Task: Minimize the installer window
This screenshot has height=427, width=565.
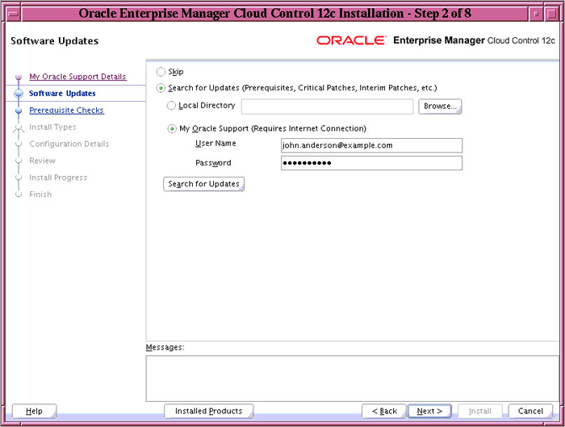Action: pos(536,14)
